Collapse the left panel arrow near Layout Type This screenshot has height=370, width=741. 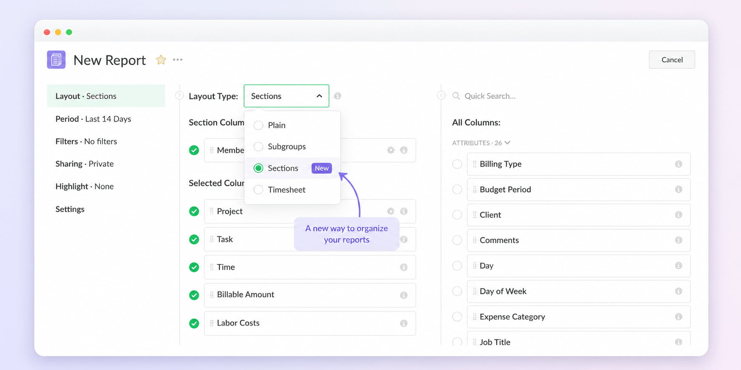coord(180,96)
